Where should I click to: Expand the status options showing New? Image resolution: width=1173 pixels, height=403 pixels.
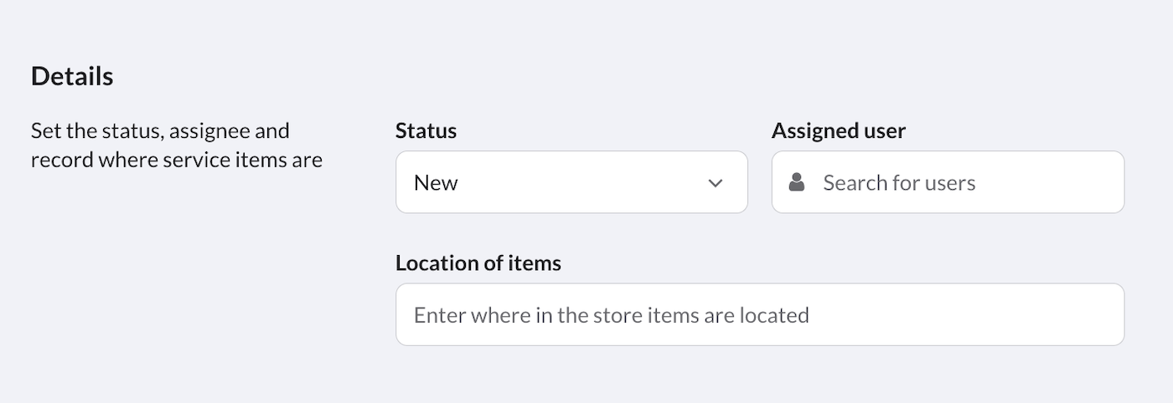571,182
